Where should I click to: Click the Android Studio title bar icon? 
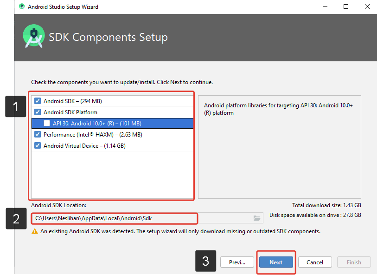pyautogui.click(x=22, y=7)
